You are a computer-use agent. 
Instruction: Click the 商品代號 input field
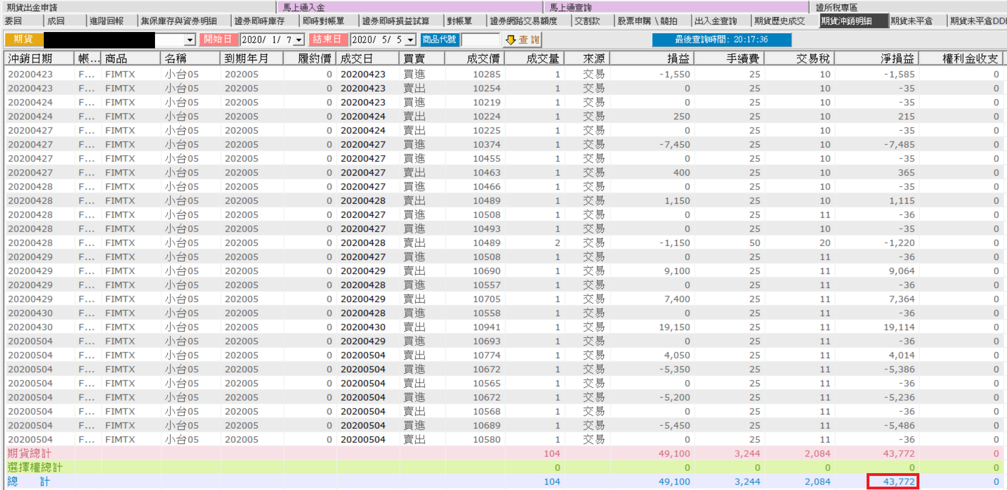tap(480, 40)
